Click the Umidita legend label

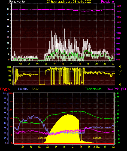coord(23,89)
